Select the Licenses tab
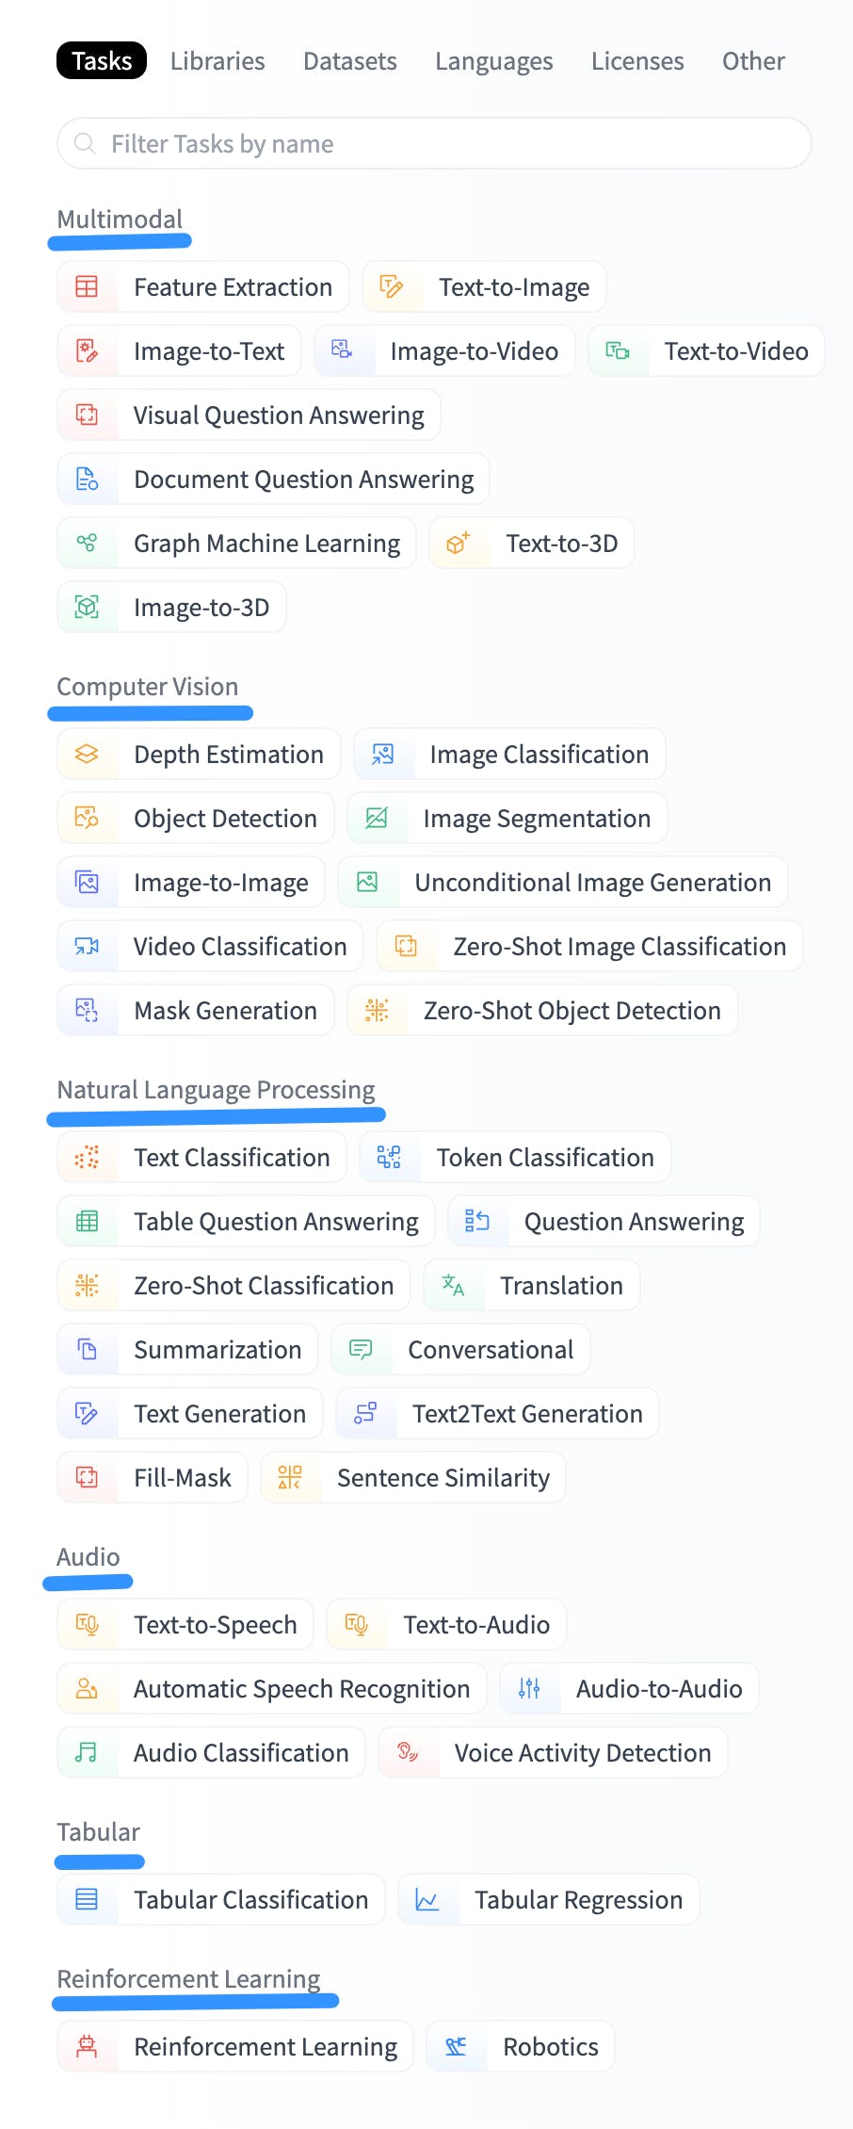This screenshot has width=853, height=2129. [637, 61]
